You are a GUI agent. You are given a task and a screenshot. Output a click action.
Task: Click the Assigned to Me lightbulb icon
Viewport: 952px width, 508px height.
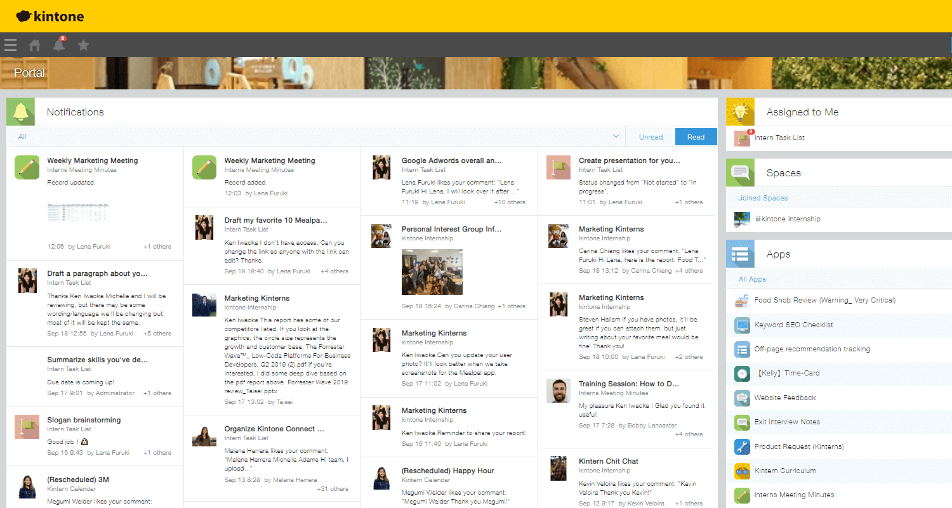pyautogui.click(x=740, y=112)
